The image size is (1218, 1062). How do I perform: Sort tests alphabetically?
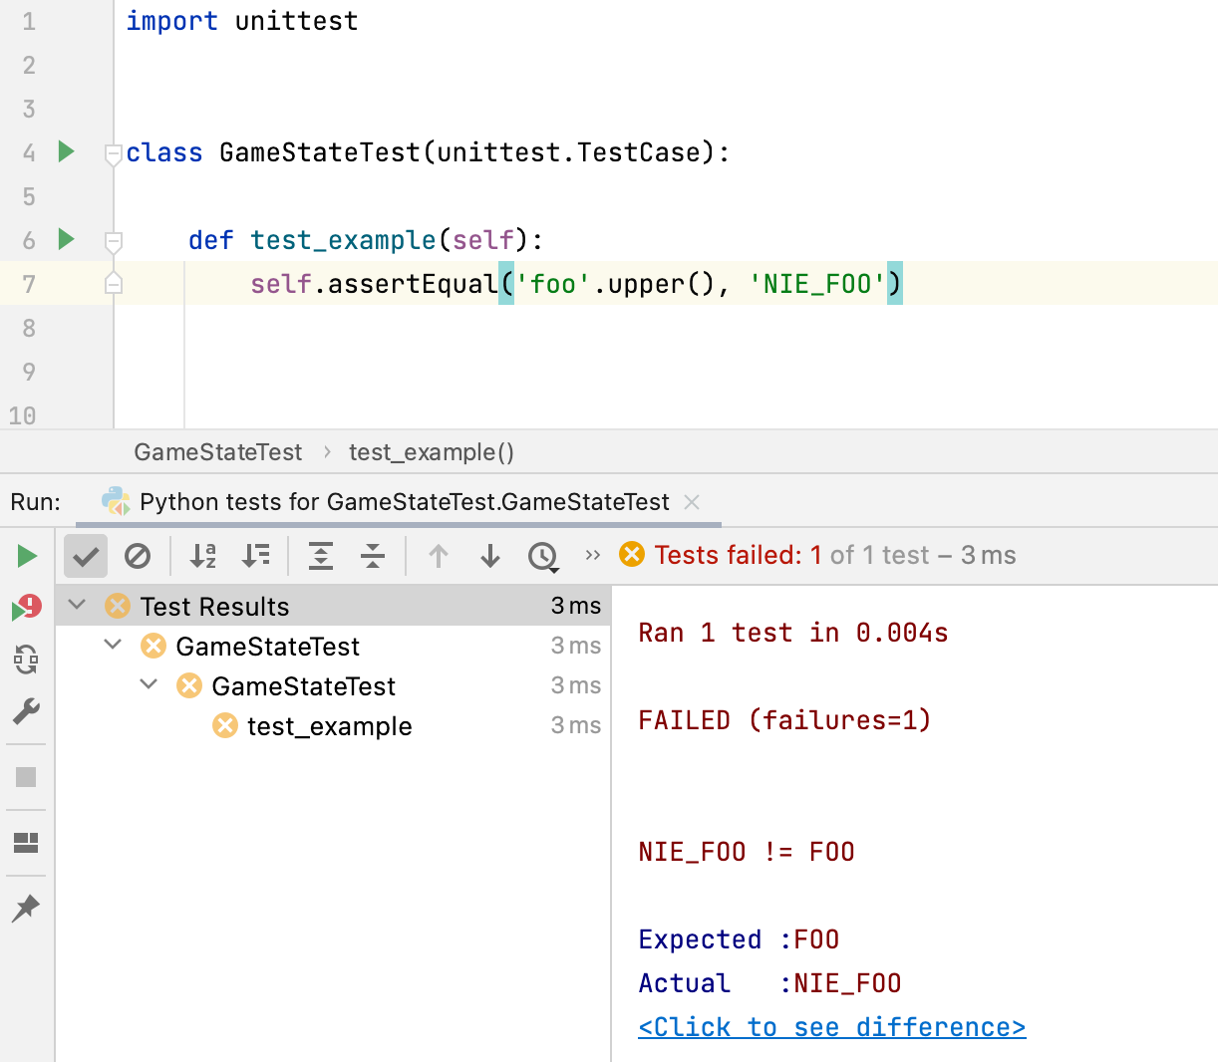pyautogui.click(x=203, y=556)
